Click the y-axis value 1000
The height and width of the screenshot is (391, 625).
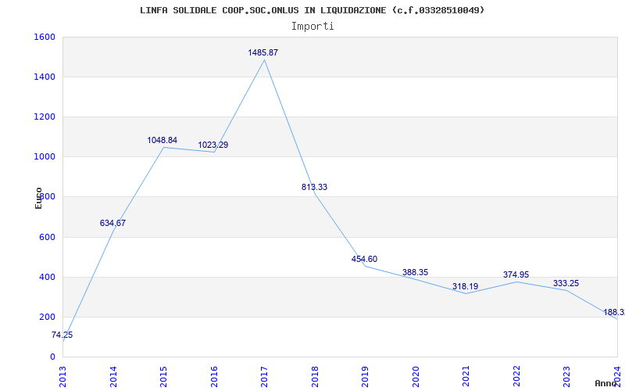pyautogui.click(x=45, y=157)
